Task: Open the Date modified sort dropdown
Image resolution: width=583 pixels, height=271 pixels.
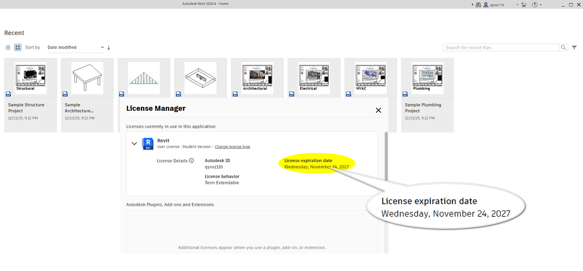Action: pos(75,48)
